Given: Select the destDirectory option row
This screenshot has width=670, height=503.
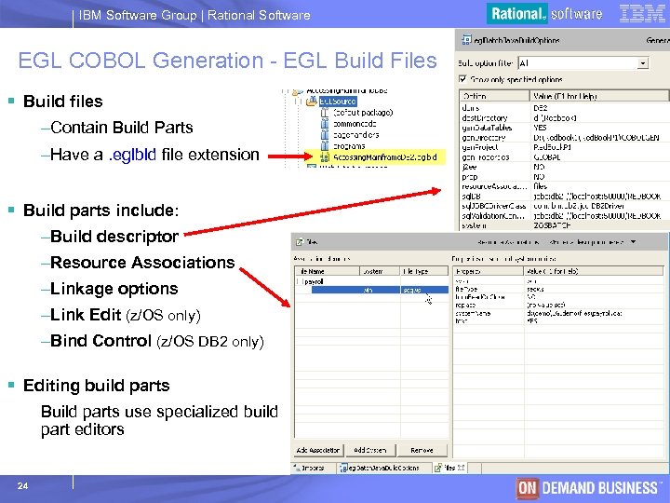Looking at the screenshot, I should pyautogui.click(x=564, y=117).
